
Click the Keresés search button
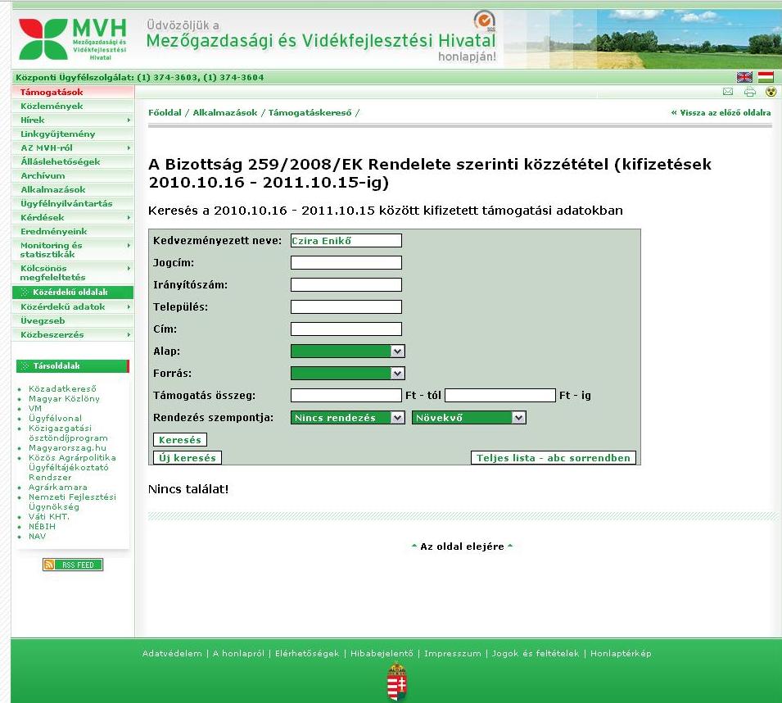pos(180,439)
